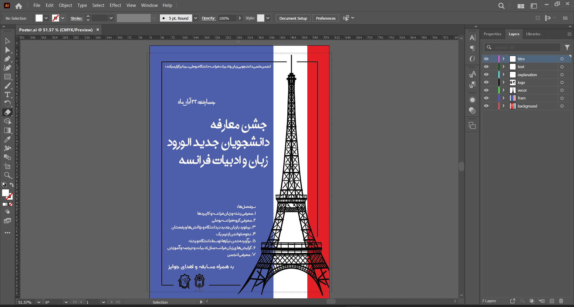This screenshot has width=574, height=307.
Task: Open the zoom level dropdown
Action: pyautogui.click(x=39, y=302)
